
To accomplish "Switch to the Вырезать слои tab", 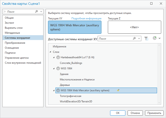I will [x=23, y=28].
